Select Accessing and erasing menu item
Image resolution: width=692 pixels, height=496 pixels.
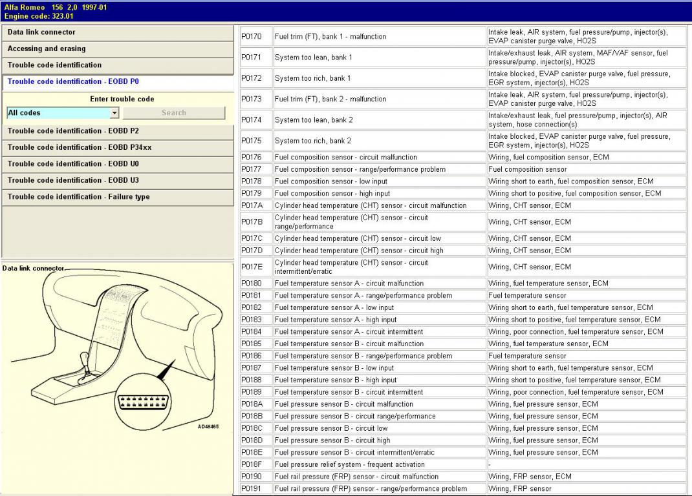pos(117,49)
